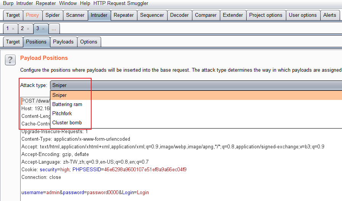This screenshot has height=201, width=342.
Task: Click the security=high cookie parameter
Action: coord(55,170)
